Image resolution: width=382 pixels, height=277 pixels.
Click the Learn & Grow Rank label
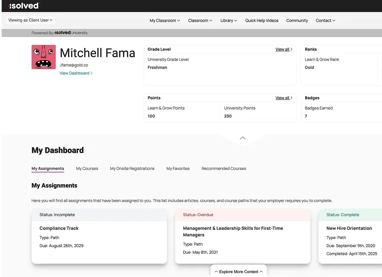click(x=322, y=59)
